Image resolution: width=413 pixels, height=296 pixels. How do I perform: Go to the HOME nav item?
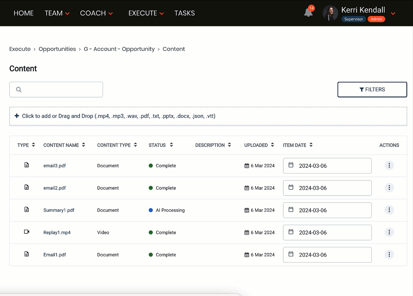(24, 13)
